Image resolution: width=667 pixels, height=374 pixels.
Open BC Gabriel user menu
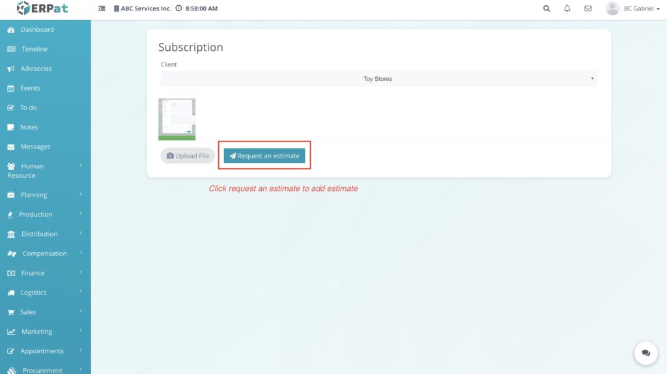click(x=642, y=8)
